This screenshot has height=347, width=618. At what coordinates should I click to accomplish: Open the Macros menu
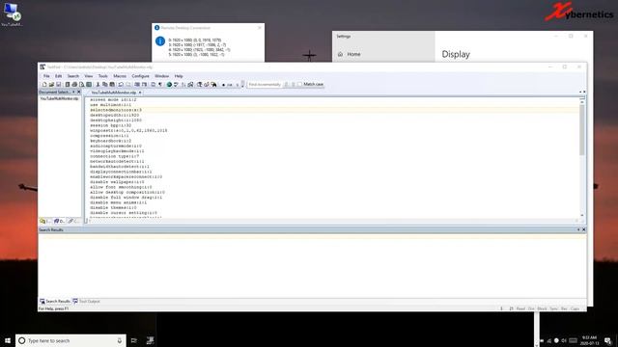point(120,76)
